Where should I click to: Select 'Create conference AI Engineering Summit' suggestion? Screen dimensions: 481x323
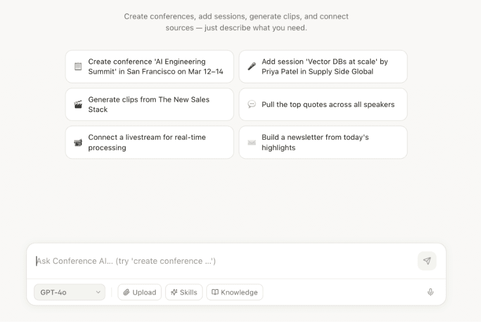coord(155,67)
